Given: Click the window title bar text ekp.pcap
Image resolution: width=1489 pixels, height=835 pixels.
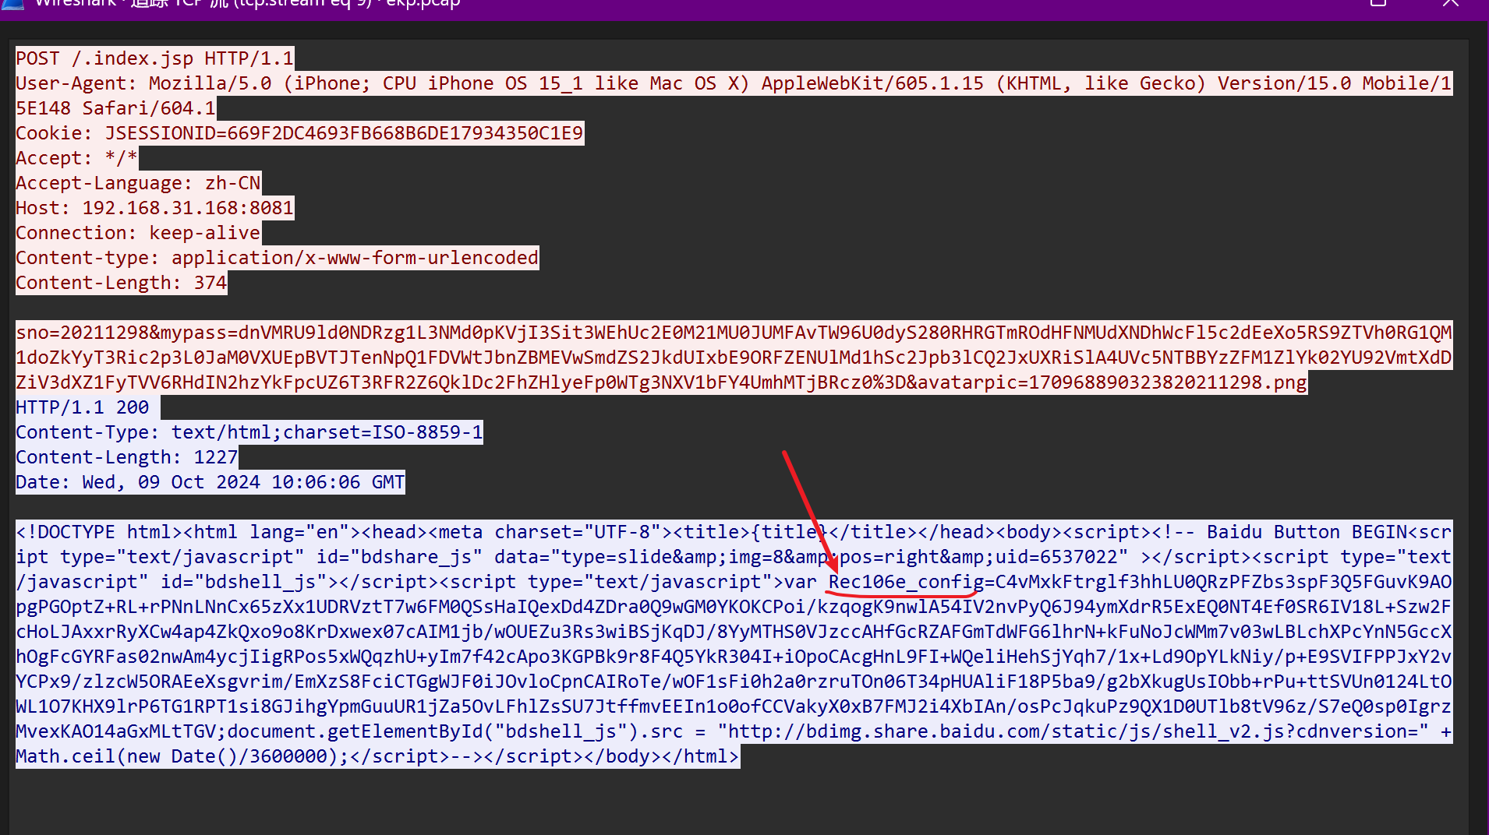Looking at the screenshot, I should point(423,4).
